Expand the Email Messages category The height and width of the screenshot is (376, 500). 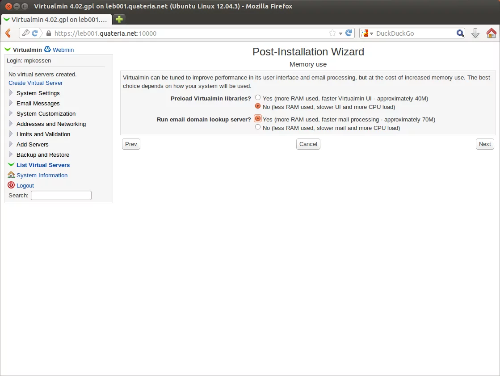tap(11, 103)
